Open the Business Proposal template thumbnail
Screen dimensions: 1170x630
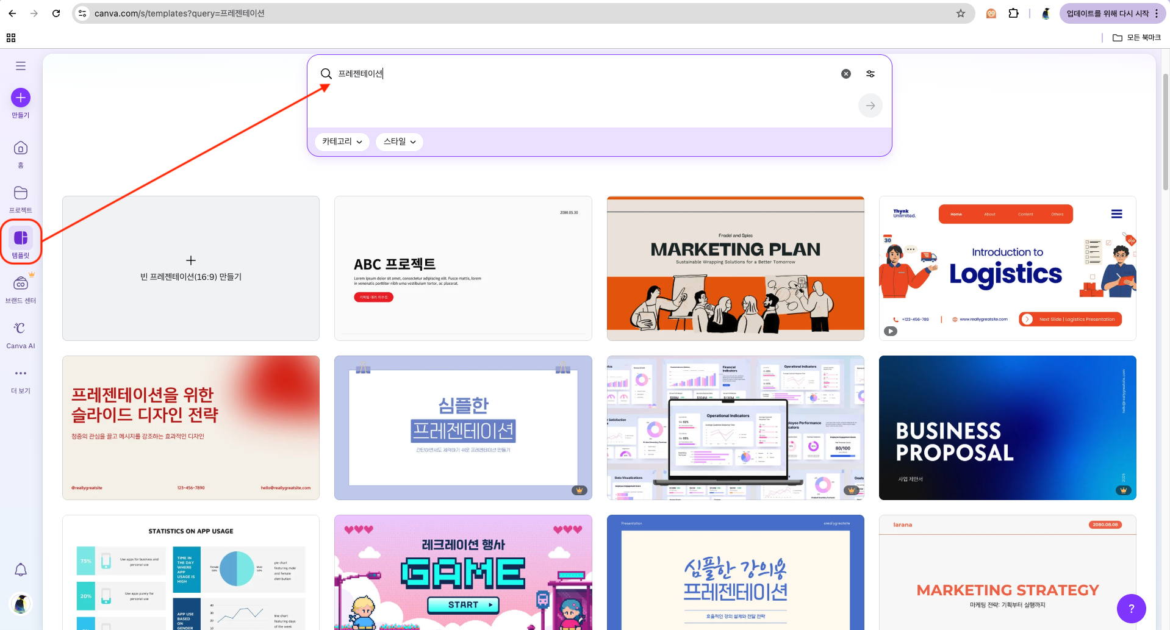click(x=1007, y=428)
